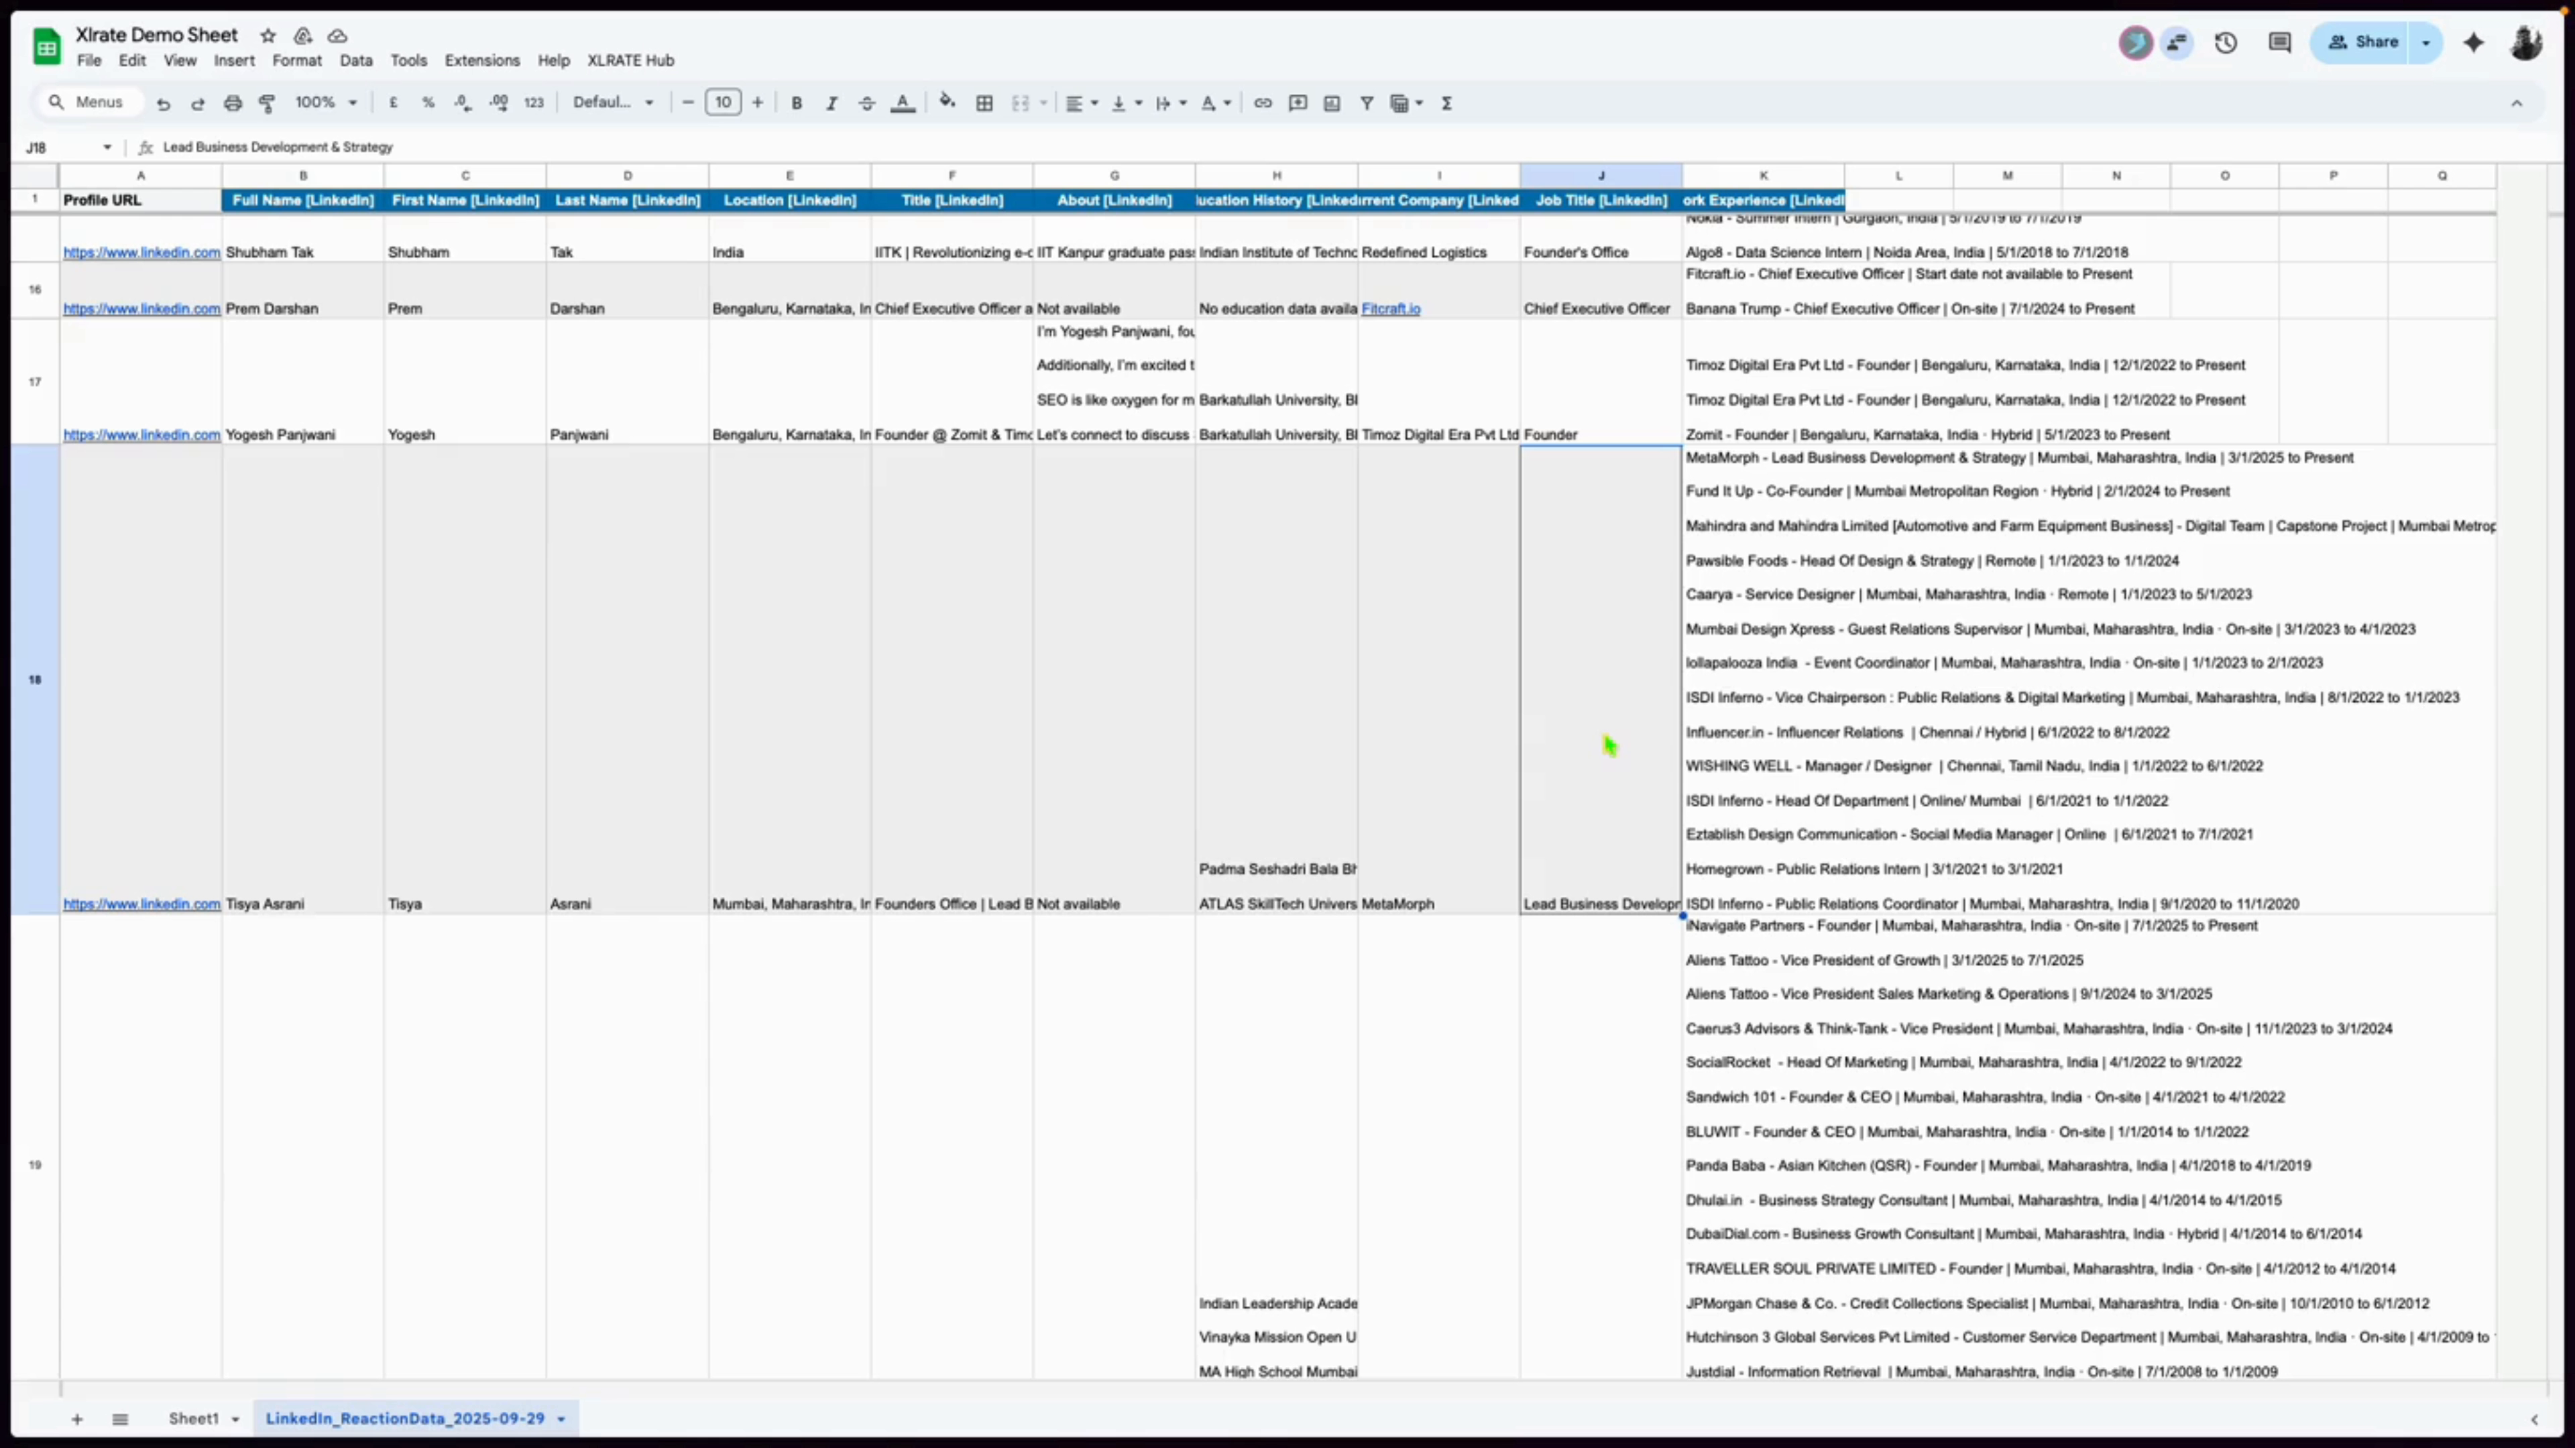Image resolution: width=2575 pixels, height=1448 pixels.
Task: Select the Bold formatting icon
Action: pos(797,102)
